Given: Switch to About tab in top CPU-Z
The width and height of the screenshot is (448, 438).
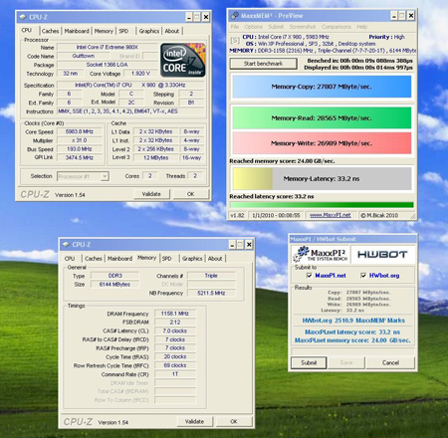Looking at the screenshot, I should point(172,31).
